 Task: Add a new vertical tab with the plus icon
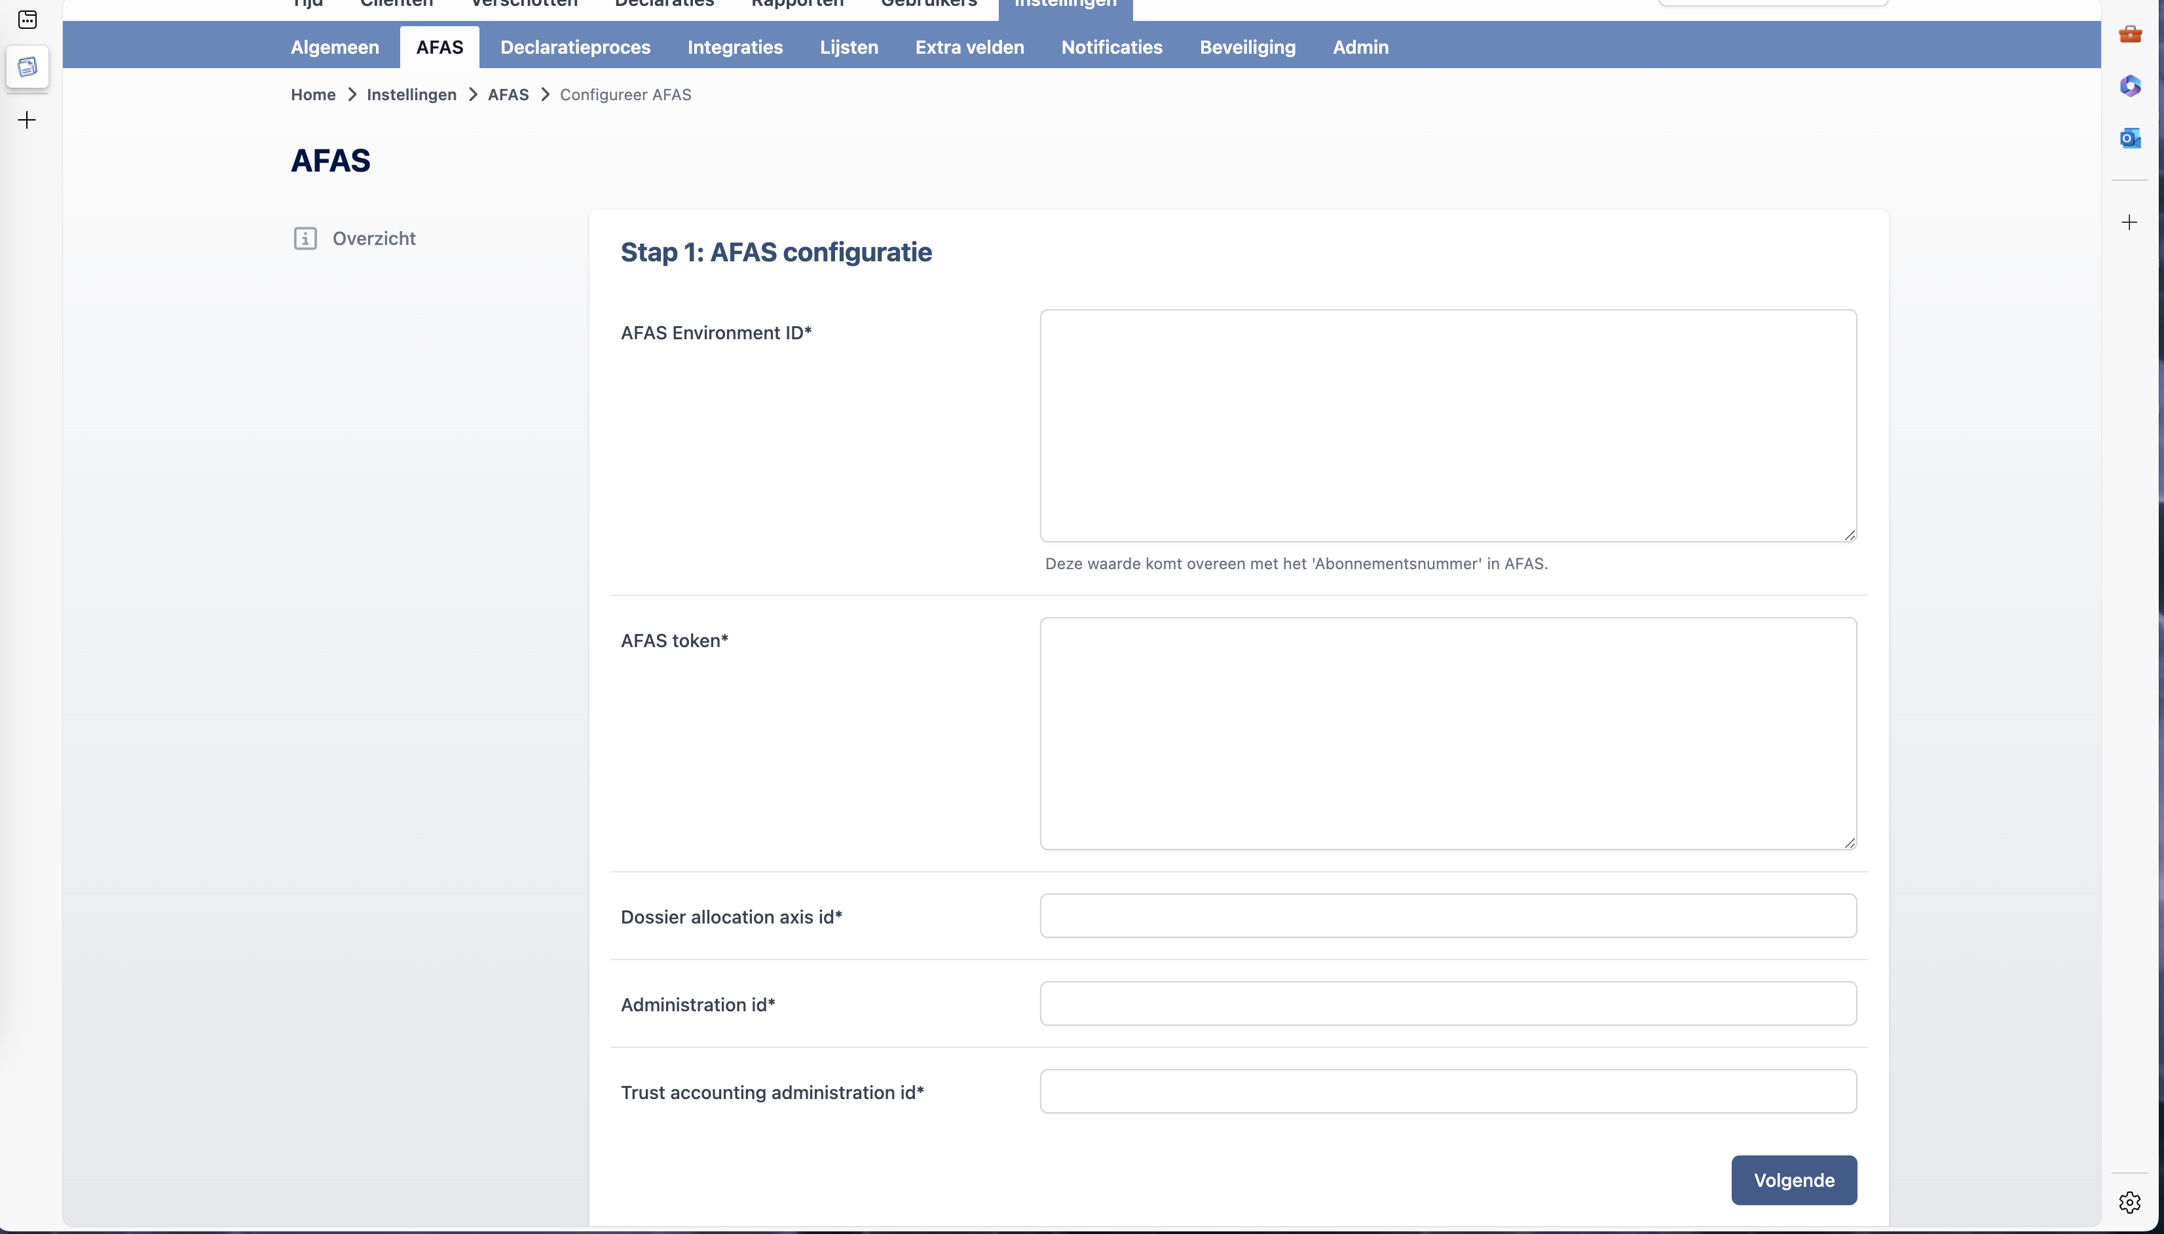click(27, 121)
